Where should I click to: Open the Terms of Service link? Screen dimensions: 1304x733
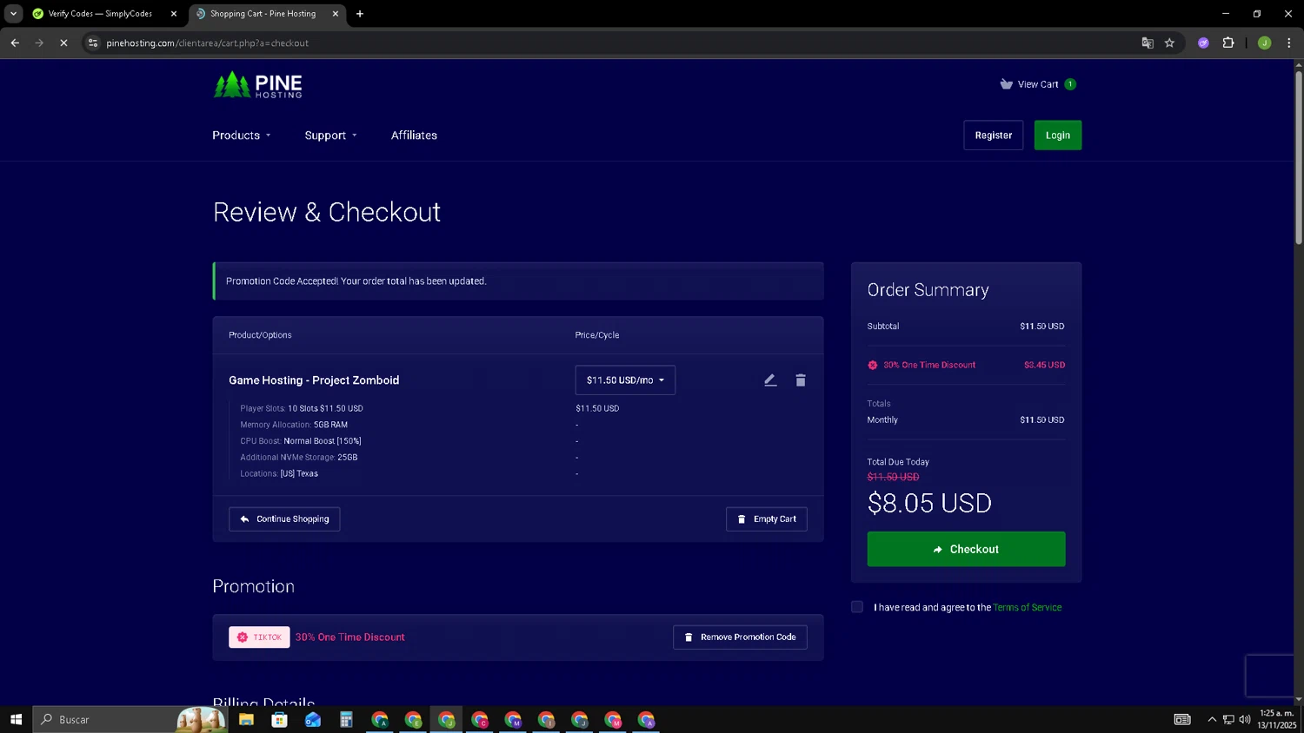click(1028, 608)
